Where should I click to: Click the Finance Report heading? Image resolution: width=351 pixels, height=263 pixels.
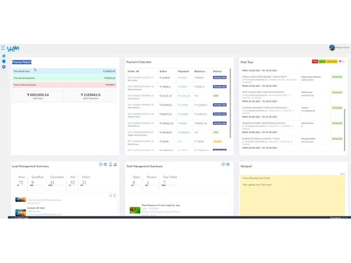[22, 62]
